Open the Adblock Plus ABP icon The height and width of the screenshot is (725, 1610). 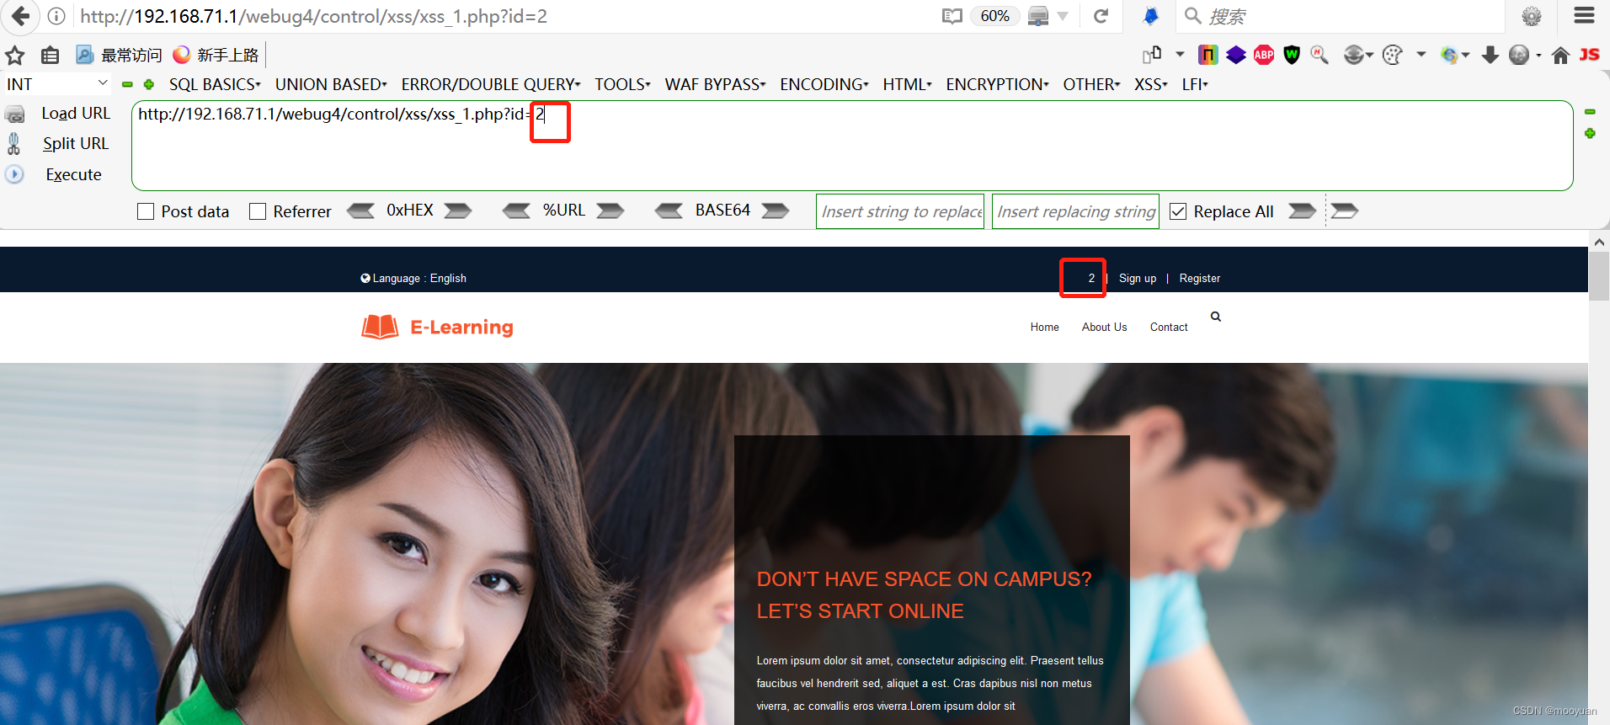(1264, 55)
